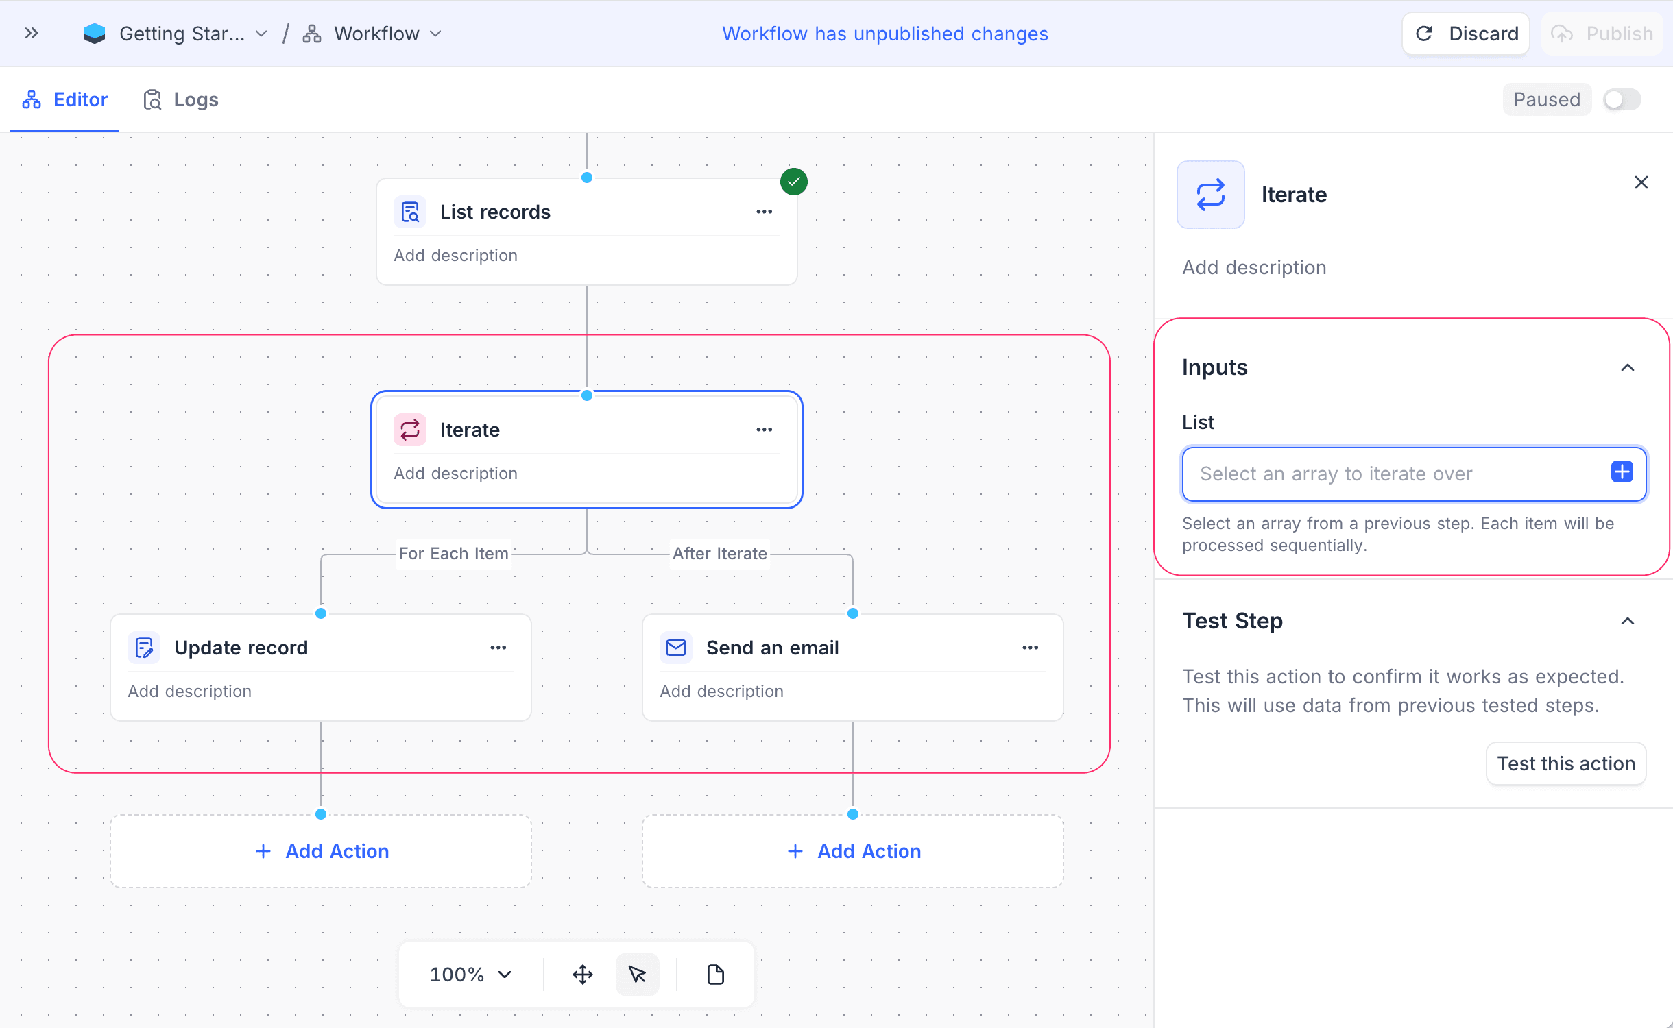Collapse the Inputs section with its chevron
1673x1028 pixels.
tap(1628, 368)
